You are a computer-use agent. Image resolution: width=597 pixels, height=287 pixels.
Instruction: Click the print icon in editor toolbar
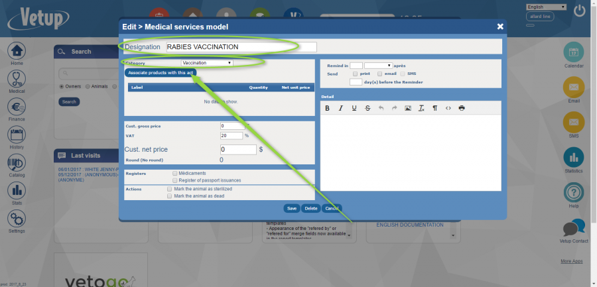point(462,108)
